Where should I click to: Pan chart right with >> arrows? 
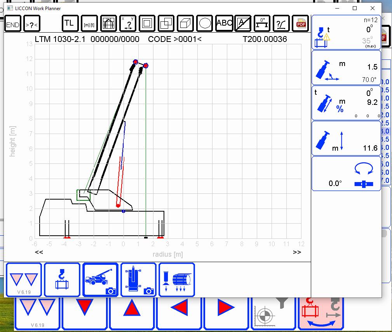pyautogui.click(x=297, y=252)
